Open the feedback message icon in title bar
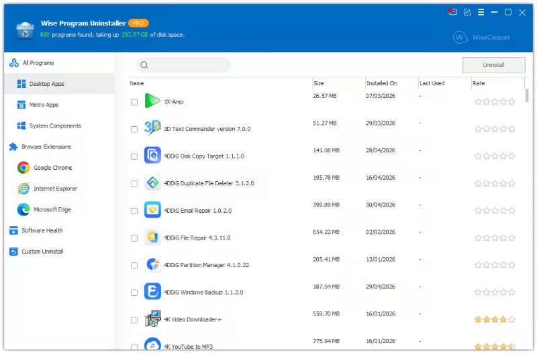537x353 pixels. (x=452, y=12)
